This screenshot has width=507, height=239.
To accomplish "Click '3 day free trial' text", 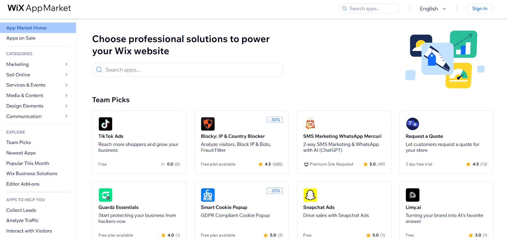I will (x=419, y=164).
